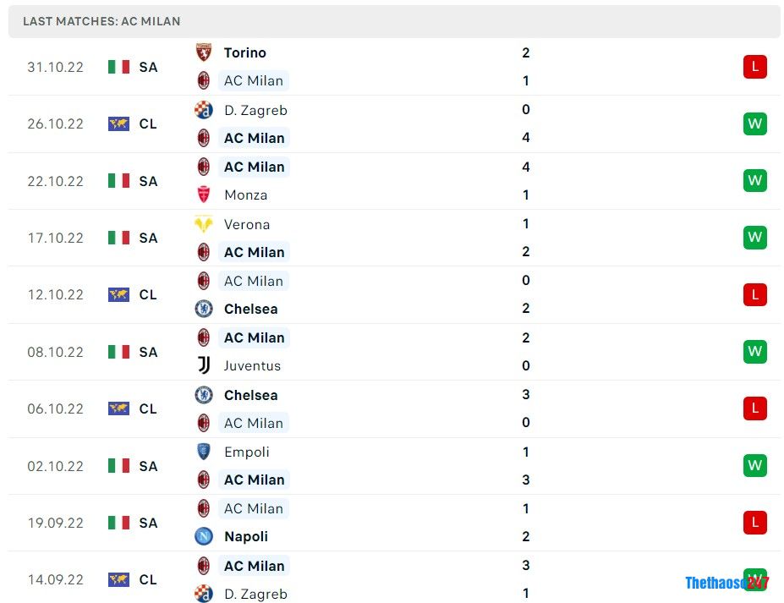Click the red L badge for the Torino match
The height and width of the screenshot is (603, 784).
point(754,66)
